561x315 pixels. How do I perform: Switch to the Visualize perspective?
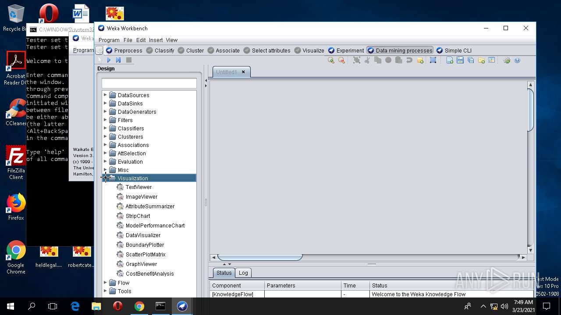tap(309, 50)
